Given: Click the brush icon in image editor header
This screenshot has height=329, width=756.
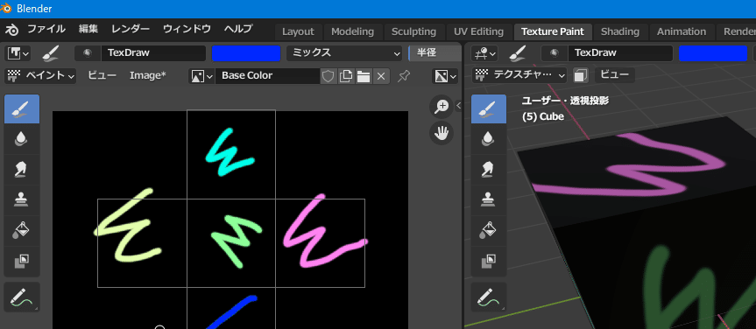Looking at the screenshot, I should (x=51, y=53).
